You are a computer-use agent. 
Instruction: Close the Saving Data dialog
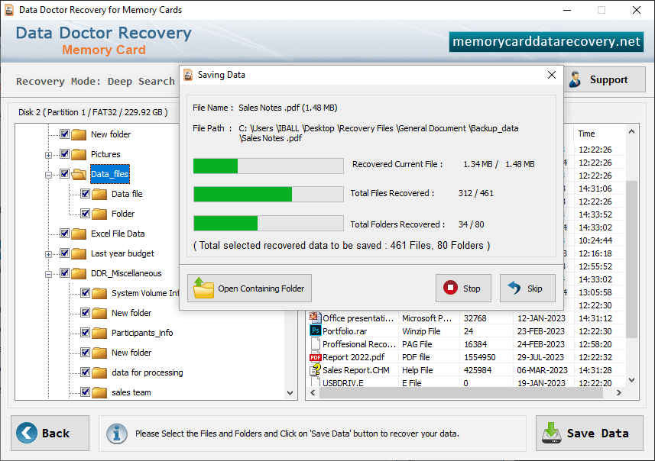click(x=551, y=75)
